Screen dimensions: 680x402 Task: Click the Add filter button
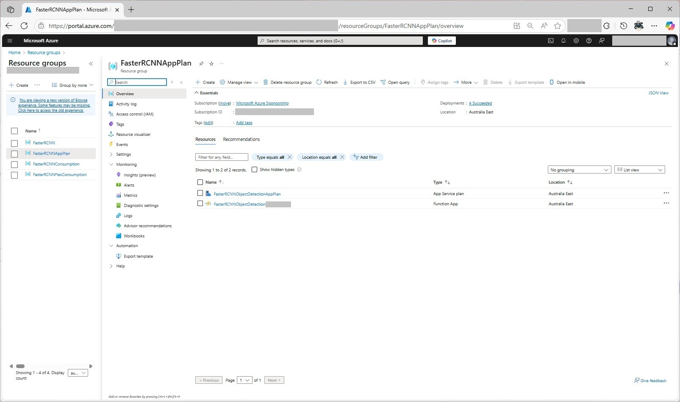pyautogui.click(x=366, y=157)
